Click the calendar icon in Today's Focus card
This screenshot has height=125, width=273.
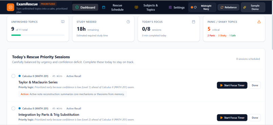pyautogui.click(x=193, y=22)
